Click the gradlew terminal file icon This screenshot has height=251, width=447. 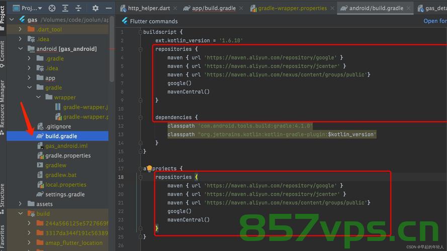40,165
